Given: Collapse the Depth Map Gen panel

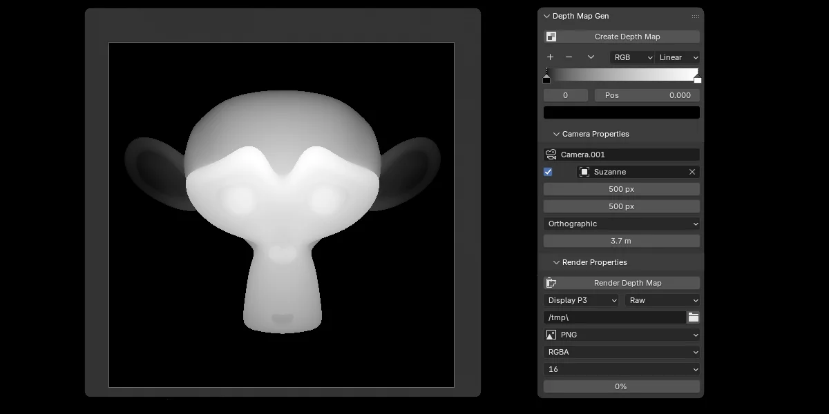Looking at the screenshot, I should click(546, 15).
